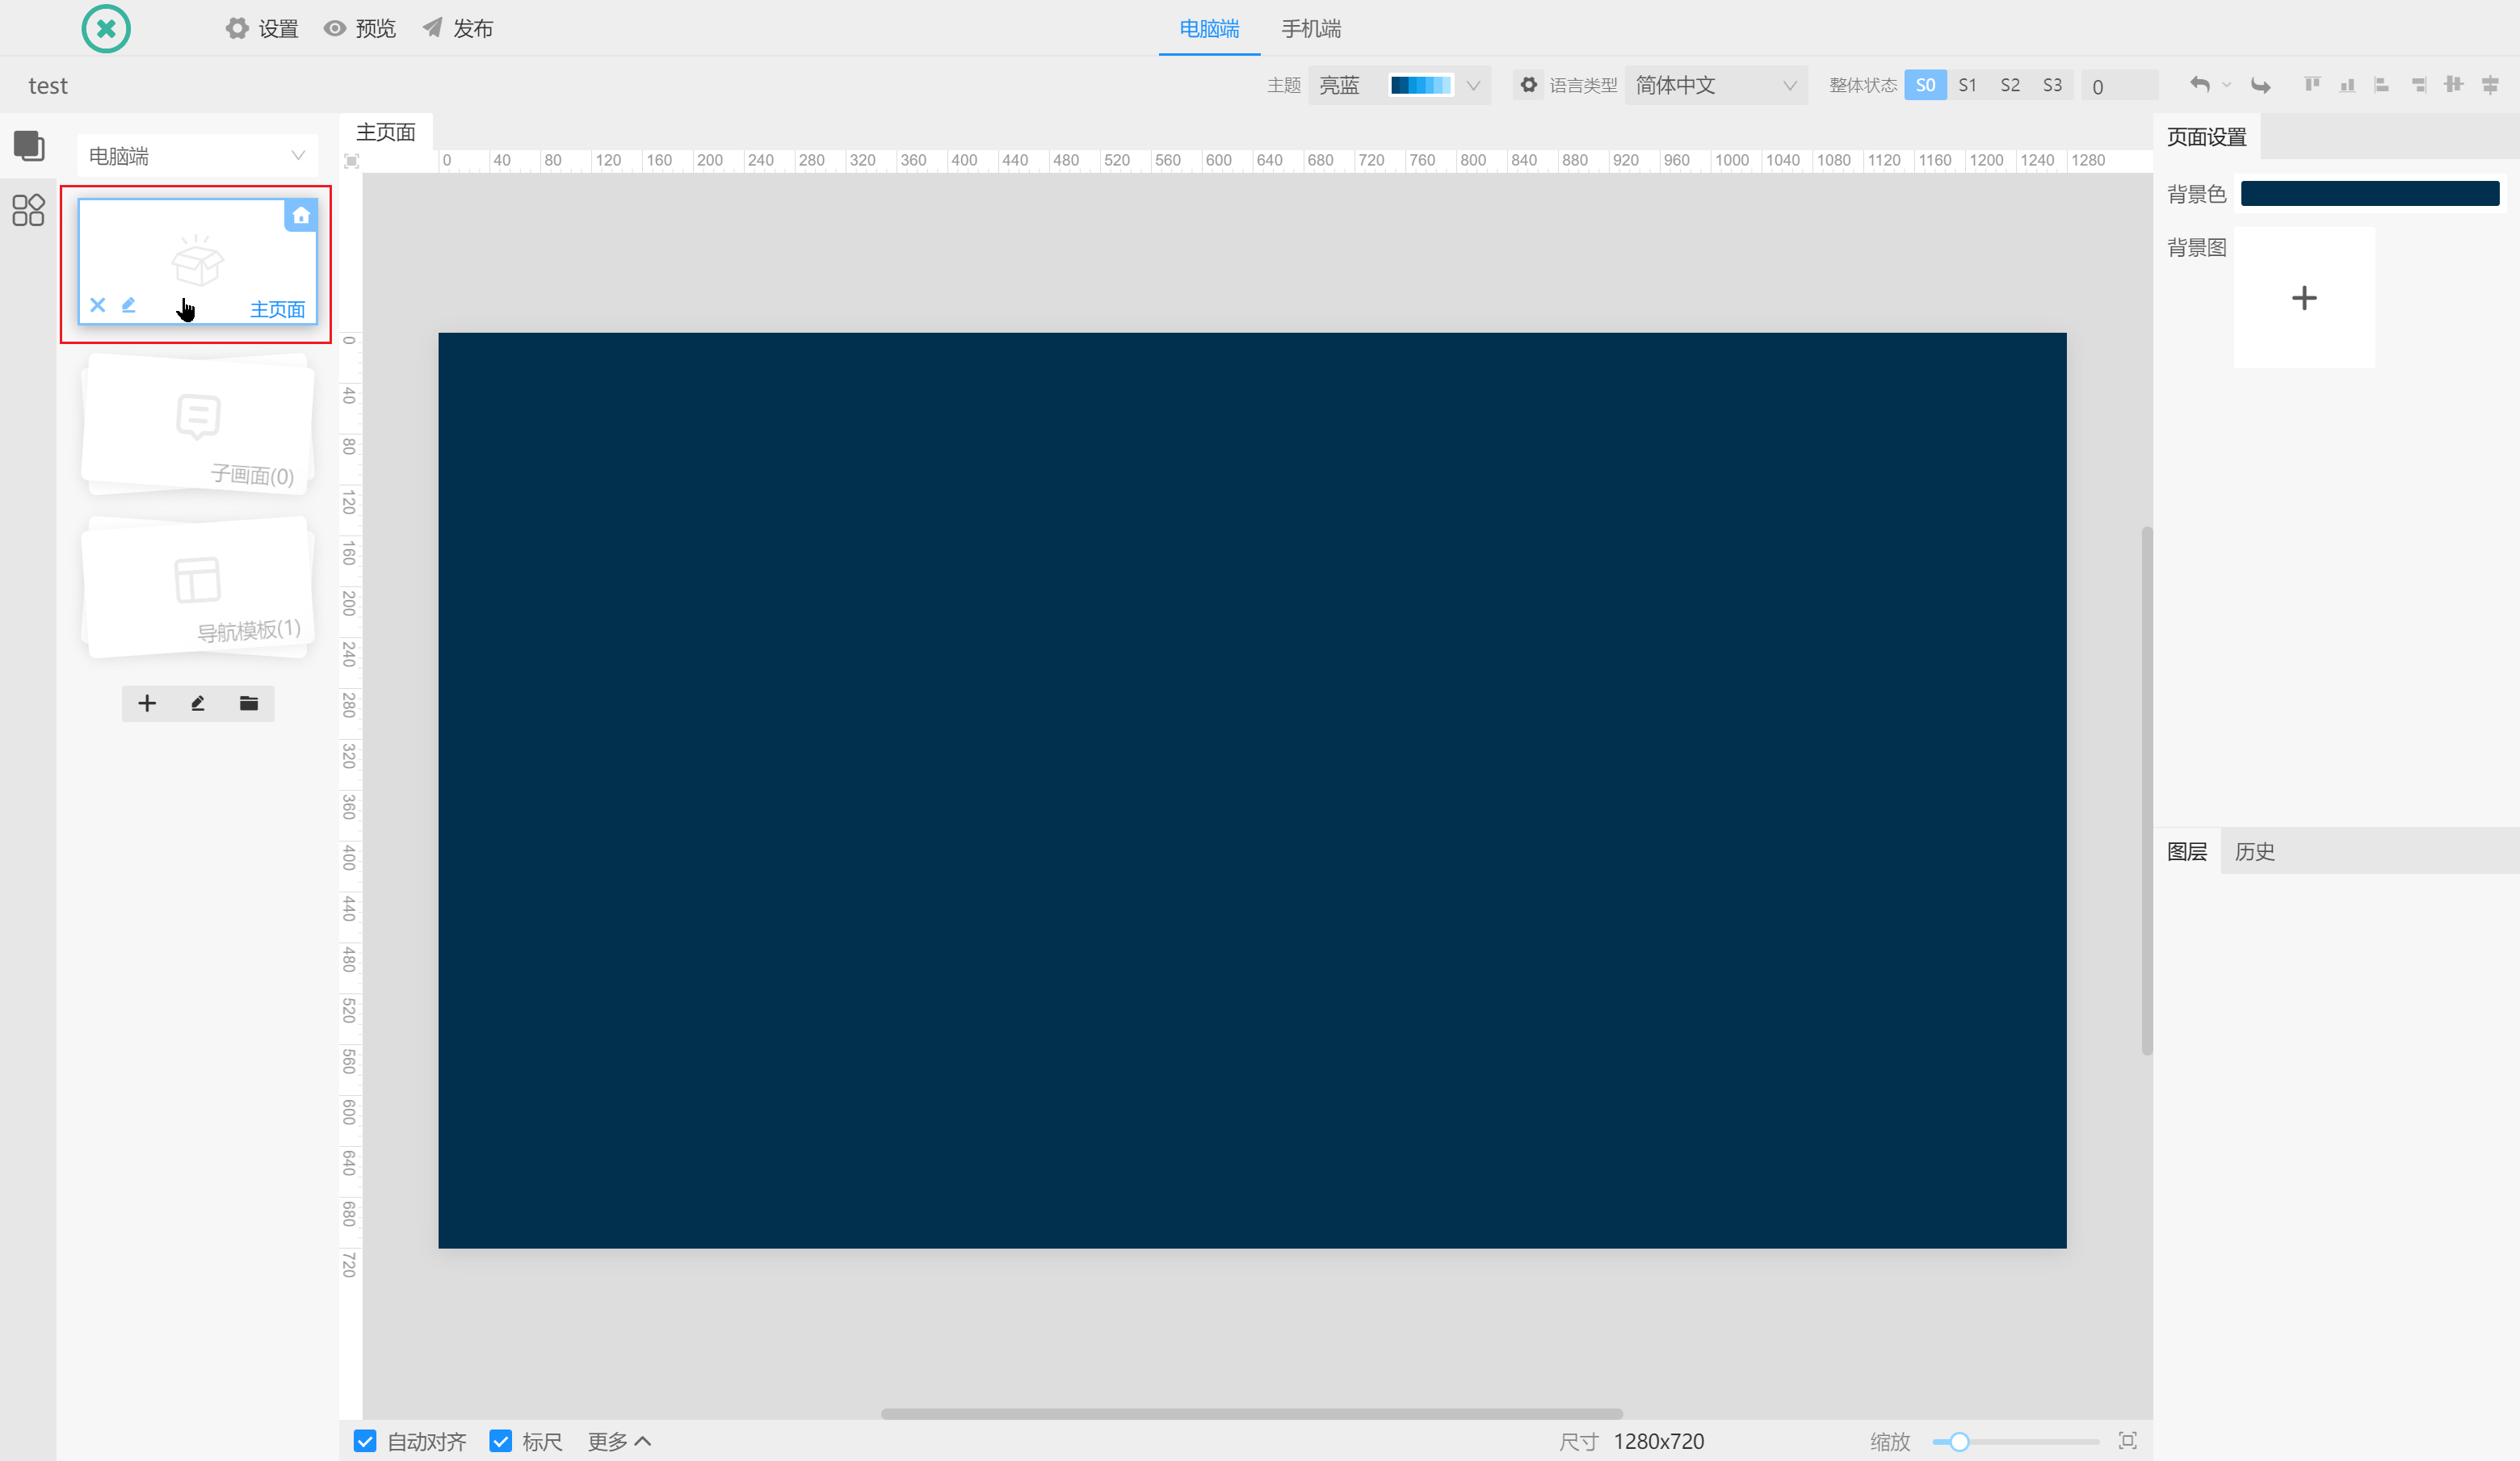This screenshot has width=2520, height=1461.
Task: Switch to the 手机端 tab
Action: pos(1311,28)
